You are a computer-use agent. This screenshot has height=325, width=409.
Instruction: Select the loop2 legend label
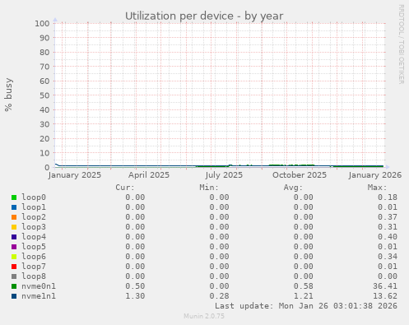tap(34, 217)
